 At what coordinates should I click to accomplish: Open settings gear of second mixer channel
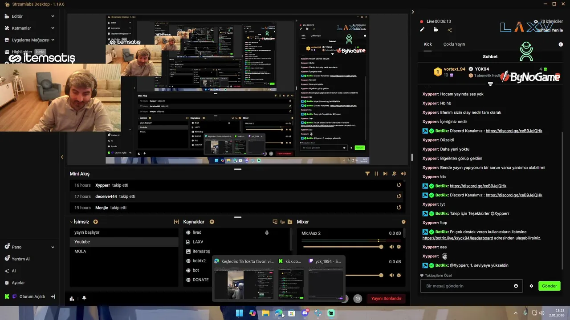[x=399, y=275]
